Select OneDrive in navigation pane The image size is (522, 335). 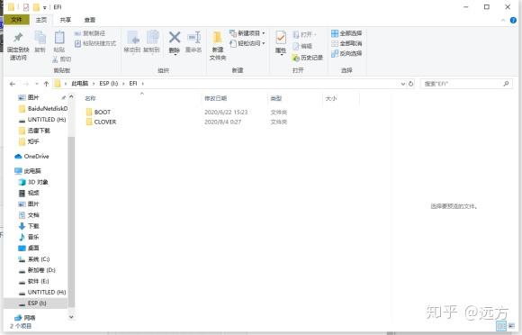32,156
